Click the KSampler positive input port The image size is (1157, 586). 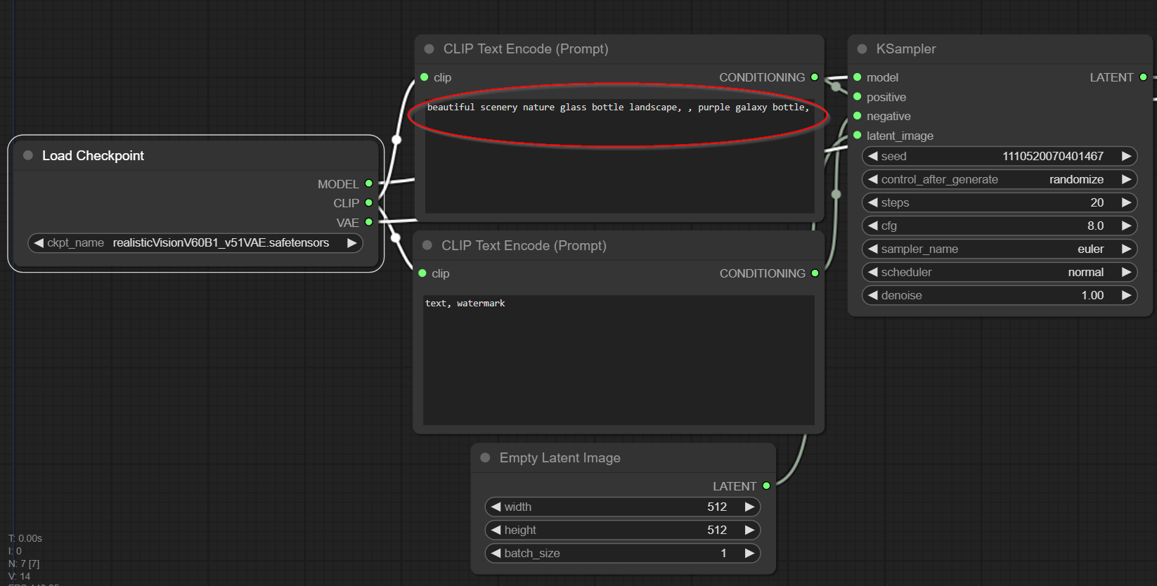point(857,97)
